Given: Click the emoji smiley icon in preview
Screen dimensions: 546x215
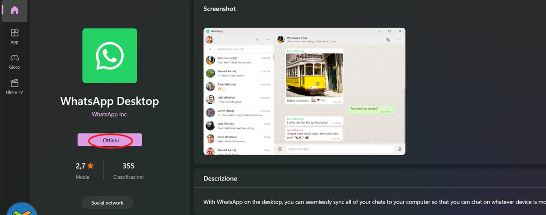Looking at the screenshot, I should [x=280, y=149].
